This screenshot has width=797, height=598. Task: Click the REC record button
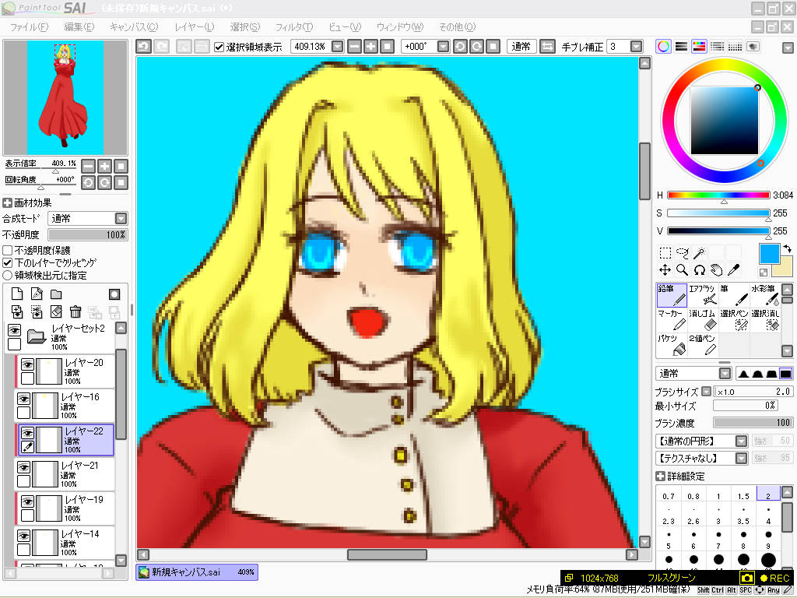click(x=774, y=579)
